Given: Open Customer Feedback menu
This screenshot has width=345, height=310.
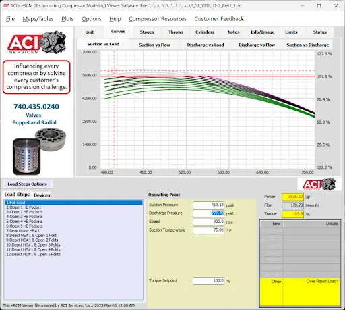Looking at the screenshot, I should tap(219, 19).
